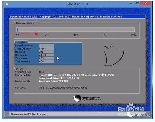
Task: Click the Time remaining value 4:00
Action: [46, 61]
